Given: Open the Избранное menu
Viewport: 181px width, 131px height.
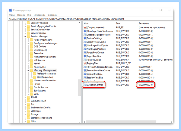Looking at the screenshot, I should tap(40, 15).
